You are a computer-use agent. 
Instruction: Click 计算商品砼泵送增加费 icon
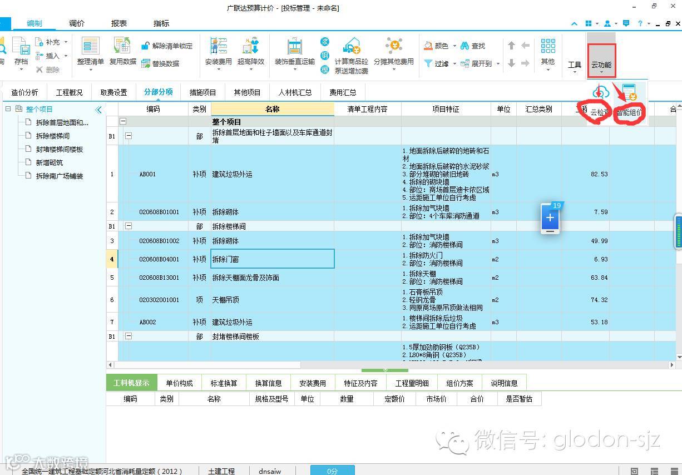tap(352, 46)
